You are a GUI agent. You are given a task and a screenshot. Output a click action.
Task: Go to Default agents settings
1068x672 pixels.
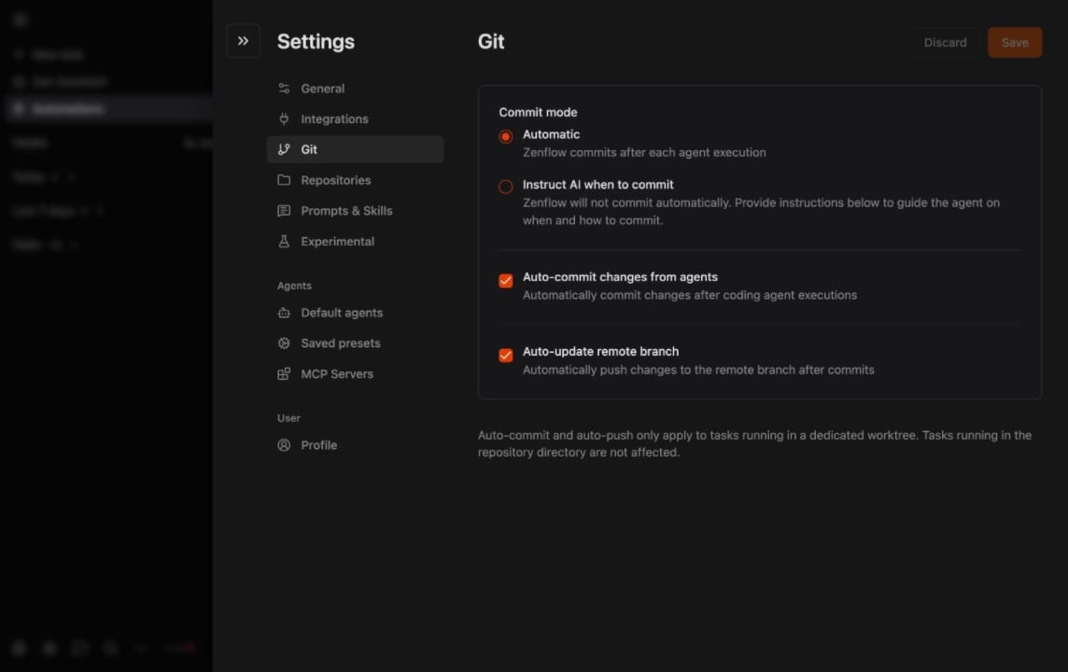tap(356, 313)
